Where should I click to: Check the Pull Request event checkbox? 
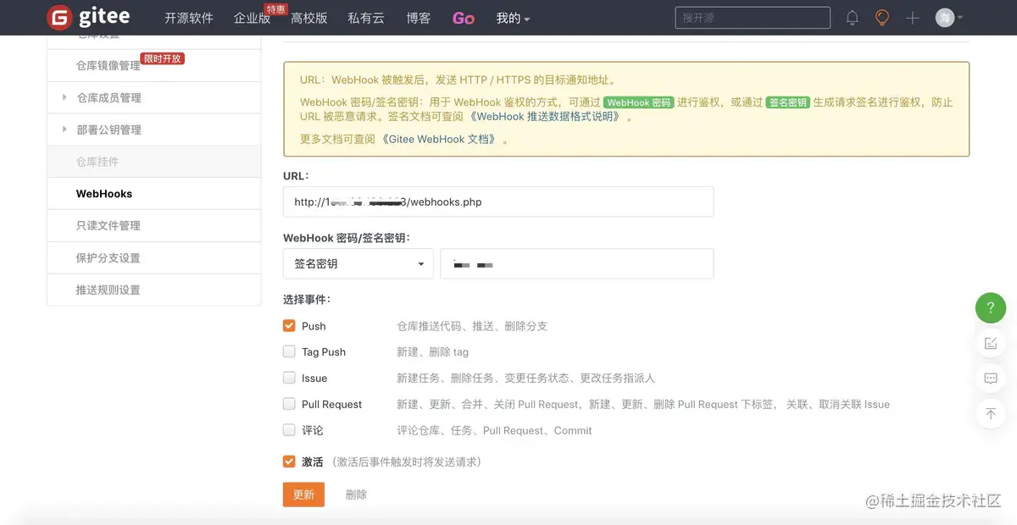[289, 404]
